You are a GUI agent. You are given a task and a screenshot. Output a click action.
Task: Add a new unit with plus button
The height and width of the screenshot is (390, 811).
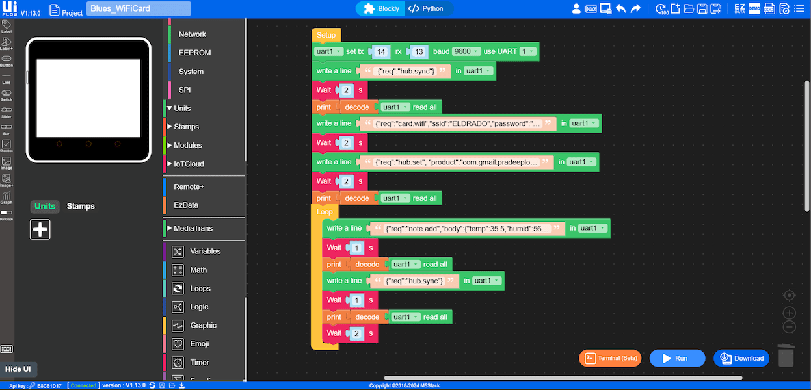pos(40,229)
